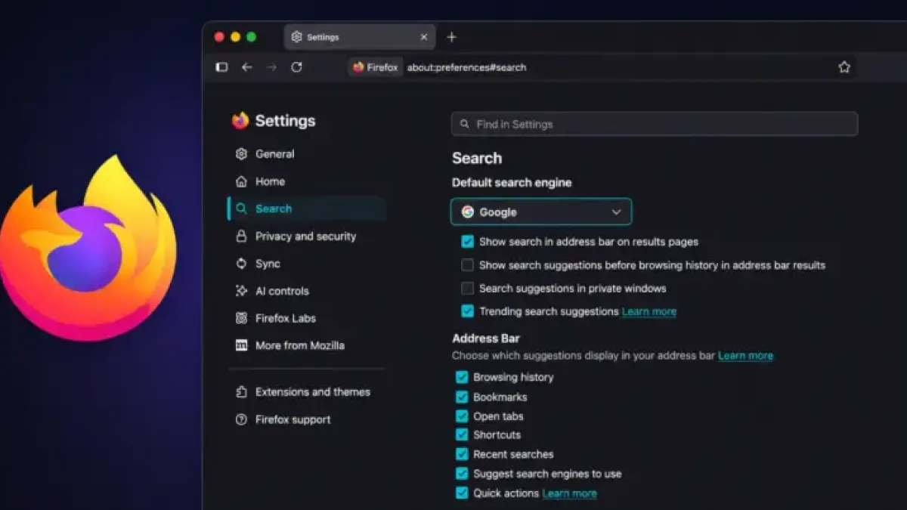Click the forward arrow button
The image size is (907, 510).
click(271, 67)
